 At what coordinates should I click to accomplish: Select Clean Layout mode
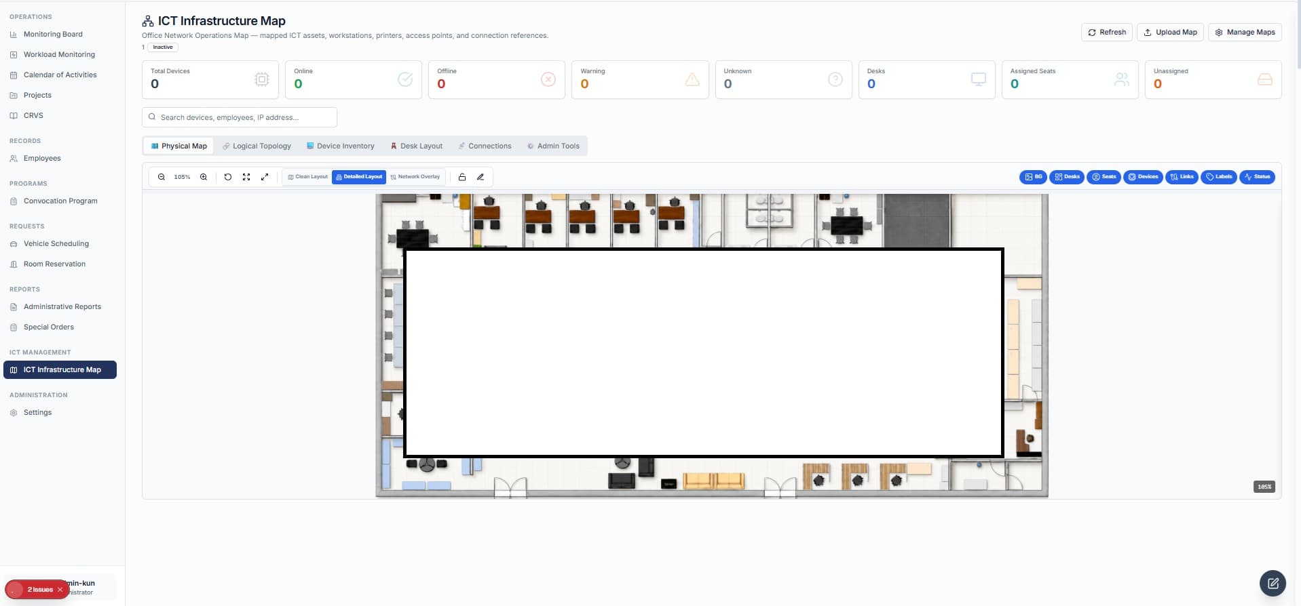(x=307, y=177)
